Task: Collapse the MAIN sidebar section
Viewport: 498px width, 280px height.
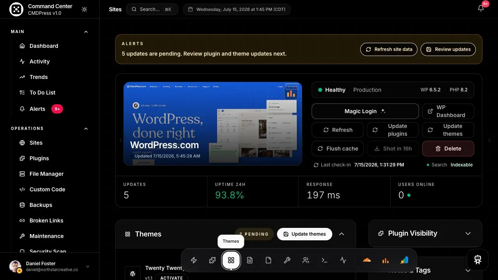Action: tap(86, 31)
